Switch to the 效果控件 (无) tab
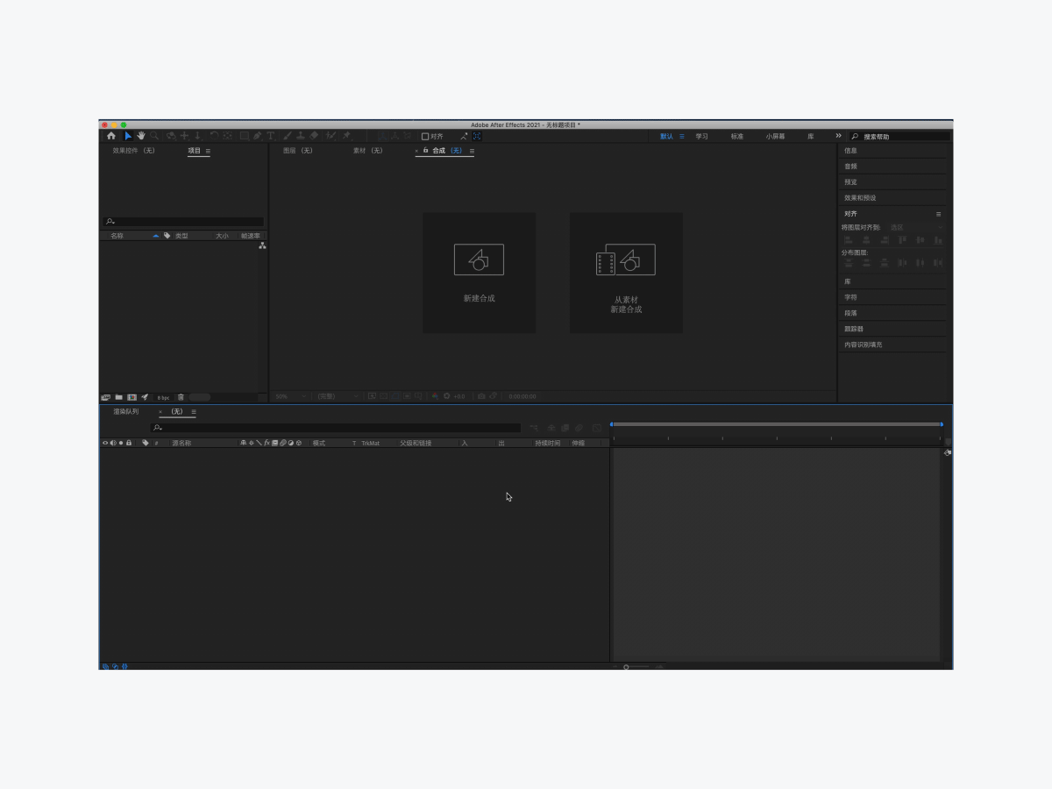1052x789 pixels. (x=134, y=151)
